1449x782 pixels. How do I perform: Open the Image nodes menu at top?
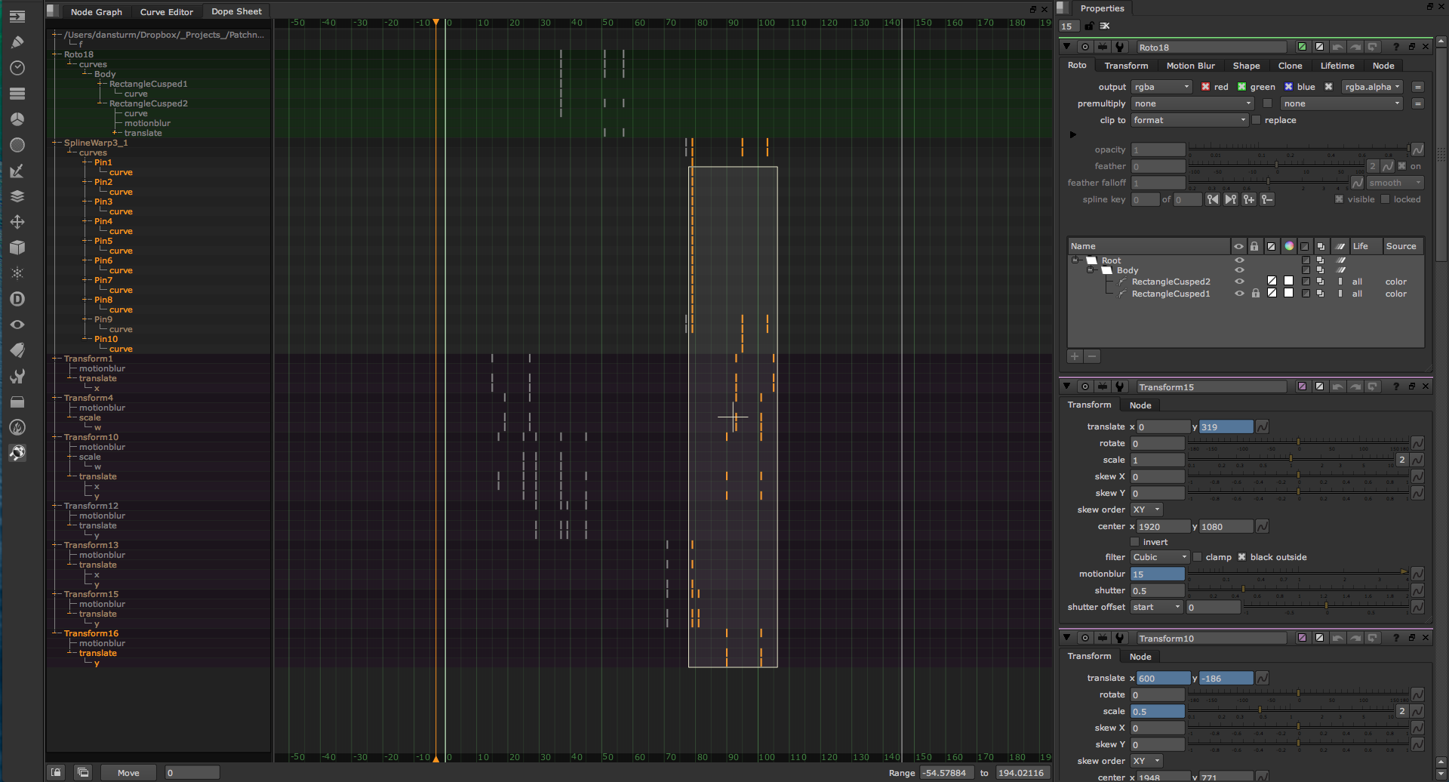[17, 17]
